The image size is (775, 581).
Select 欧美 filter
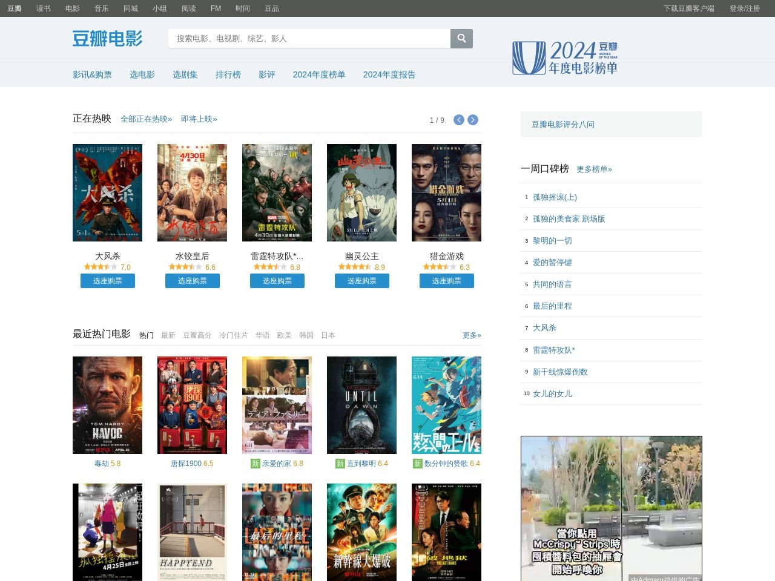point(285,335)
